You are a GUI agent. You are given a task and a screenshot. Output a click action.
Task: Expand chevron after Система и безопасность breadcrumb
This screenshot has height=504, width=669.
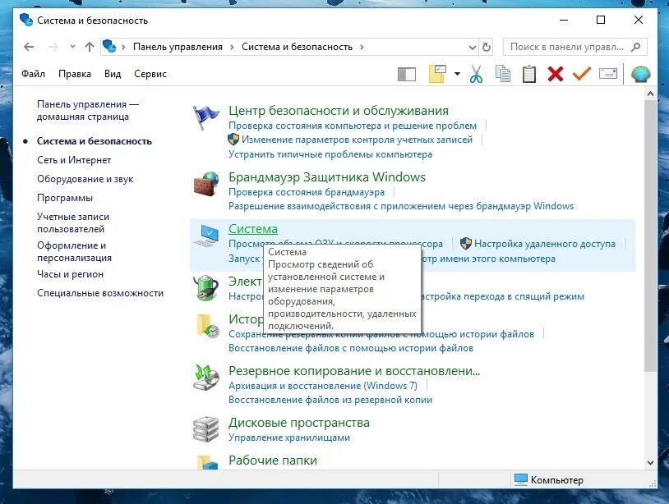[362, 47]
